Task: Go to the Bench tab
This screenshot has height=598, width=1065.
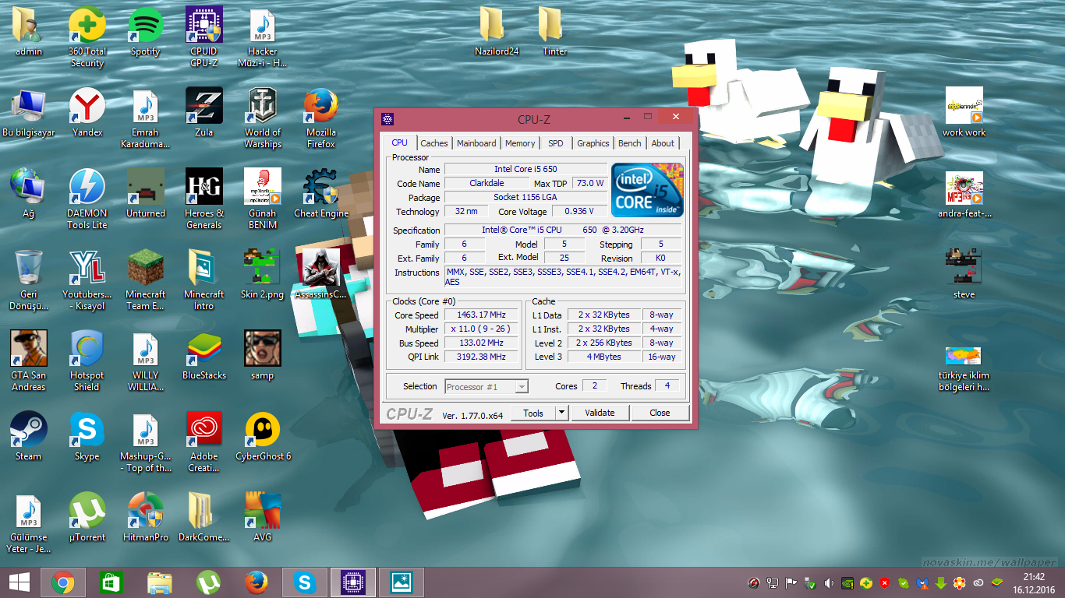Action: click(630, 143)
